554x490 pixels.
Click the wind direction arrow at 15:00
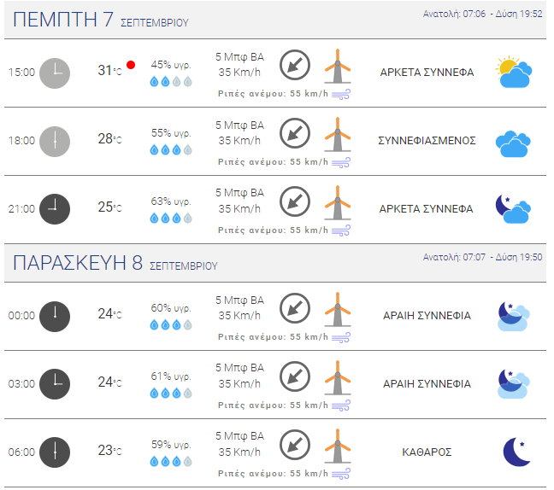click(x=295, y=65)
